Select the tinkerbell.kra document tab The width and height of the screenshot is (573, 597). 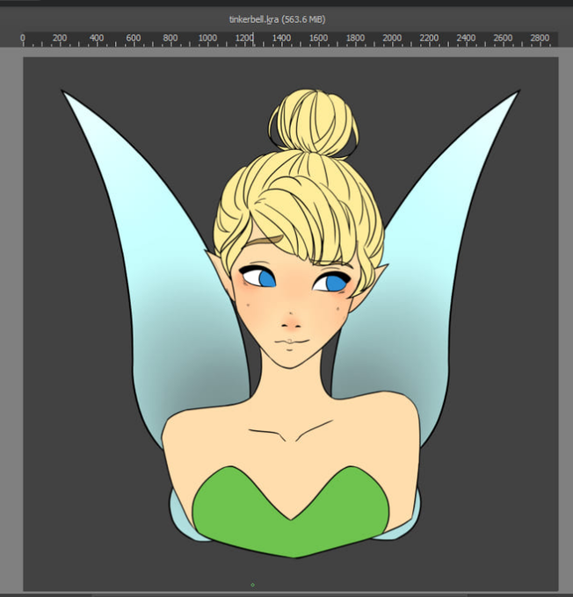(277, 19)
